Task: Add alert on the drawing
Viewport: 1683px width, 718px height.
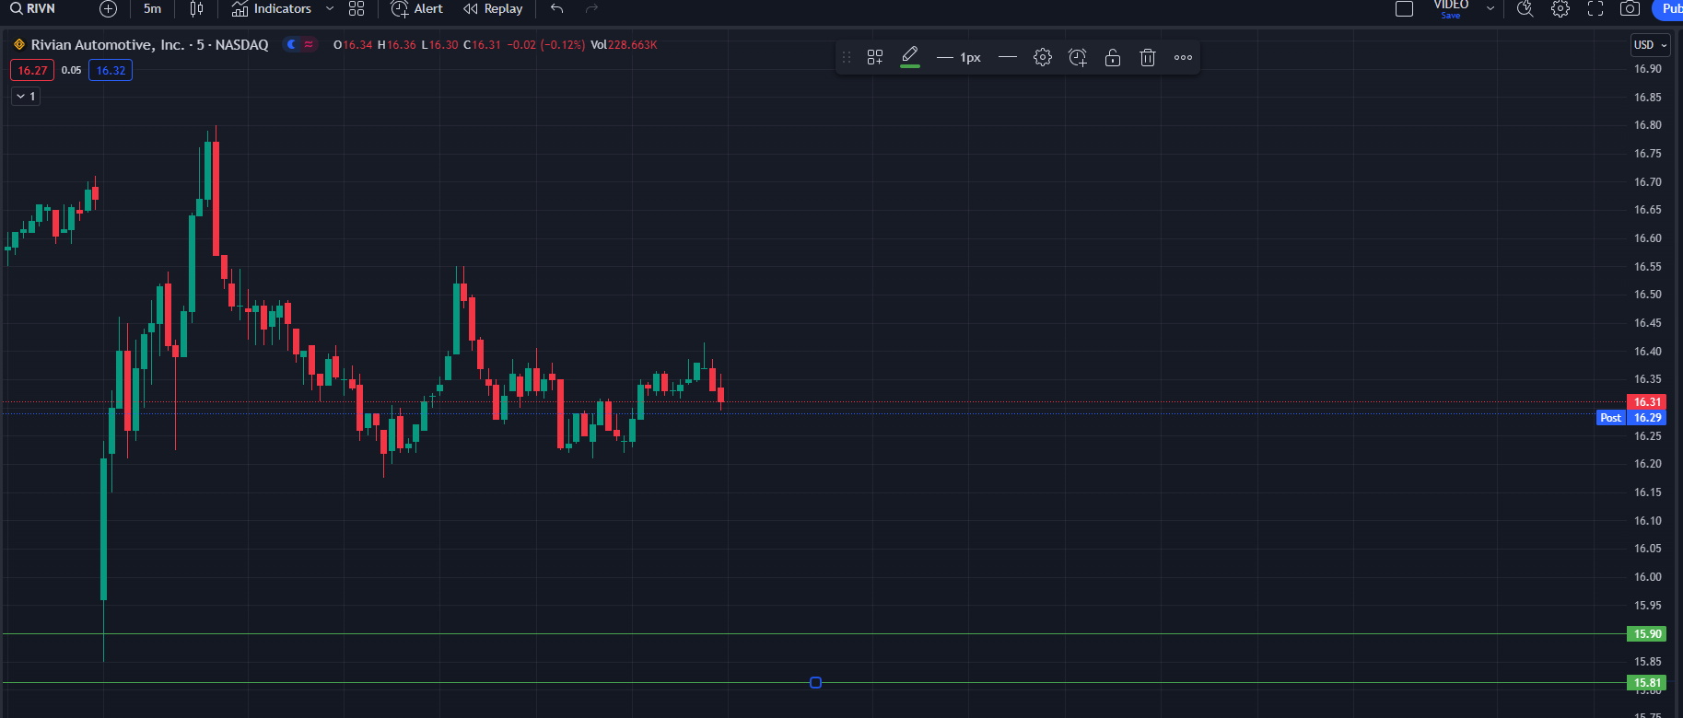Action: click(x=1078, y=57)
